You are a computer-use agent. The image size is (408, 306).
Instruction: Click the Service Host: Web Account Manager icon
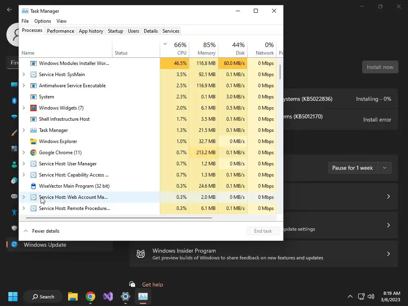click(x=33, y=197)
